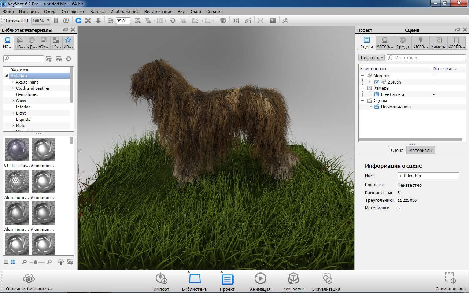469x293 pixels.
Task: Switch library to list view icon
Action: (6, 262)
